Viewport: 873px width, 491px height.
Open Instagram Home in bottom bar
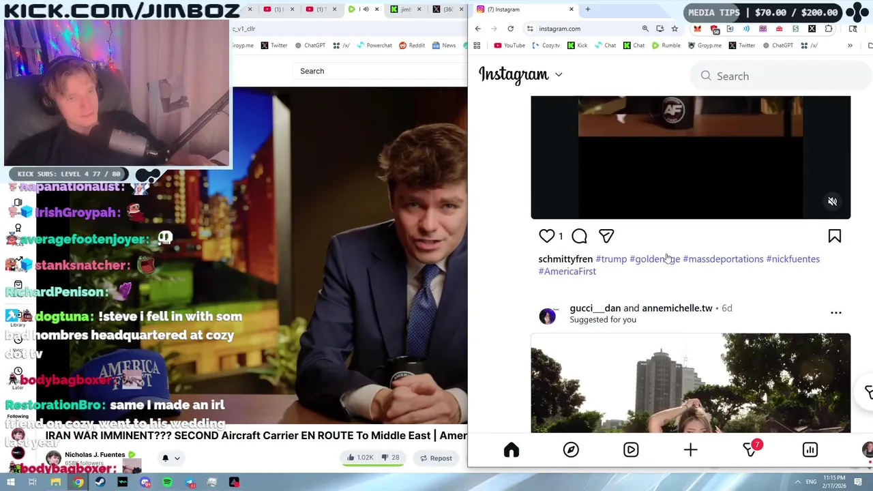(511, 450)
